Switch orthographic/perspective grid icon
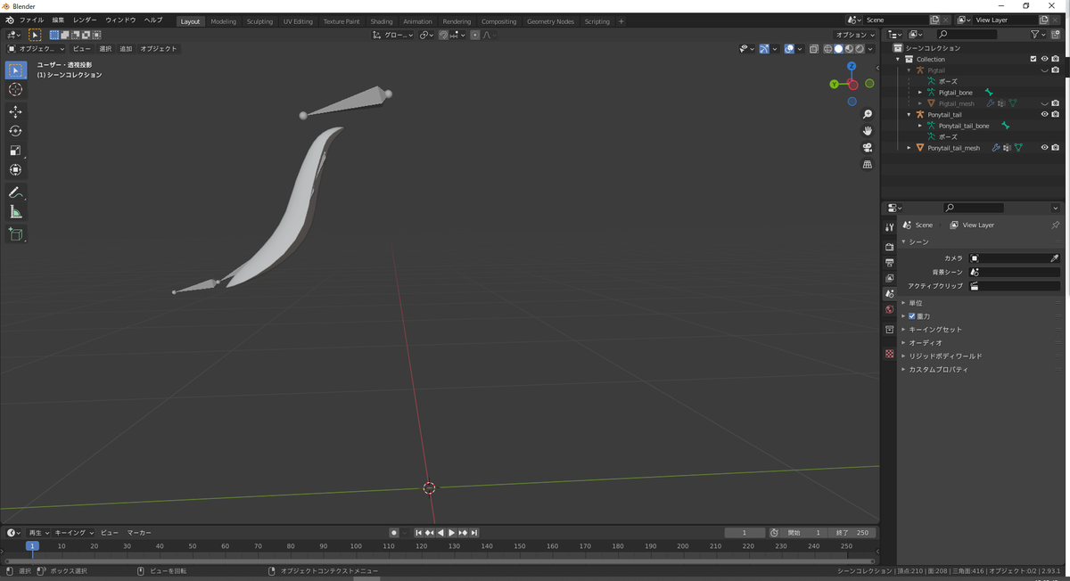Viewport: 1070px width, 581px height. point(868,165)
